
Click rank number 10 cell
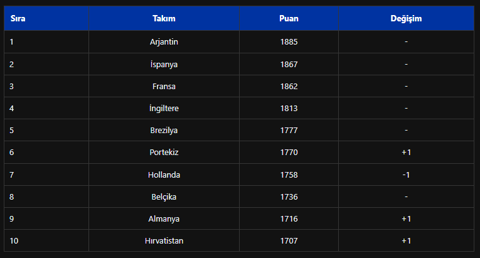point(46,241)
